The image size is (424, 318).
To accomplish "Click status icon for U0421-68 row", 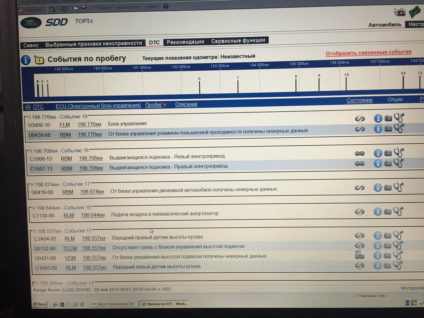I will pos(360,255).
